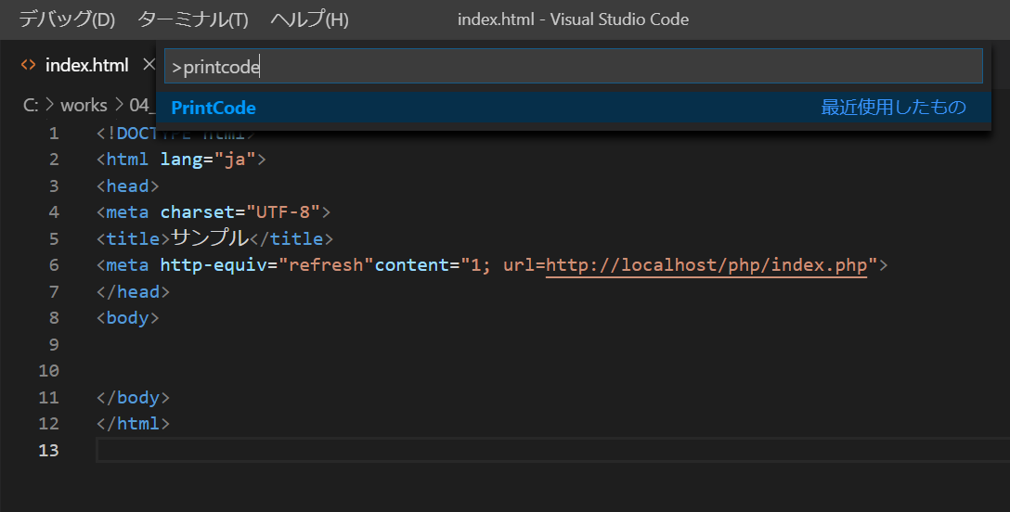Click the HTML file icon on the index.html tab

(x=29, y=66)
